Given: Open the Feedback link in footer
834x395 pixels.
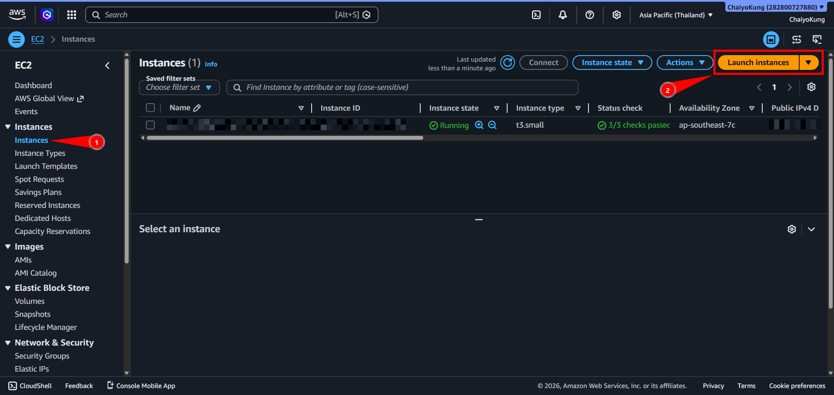Looking at the screenshot, I should pyautogui.click(x=79, y=386).
